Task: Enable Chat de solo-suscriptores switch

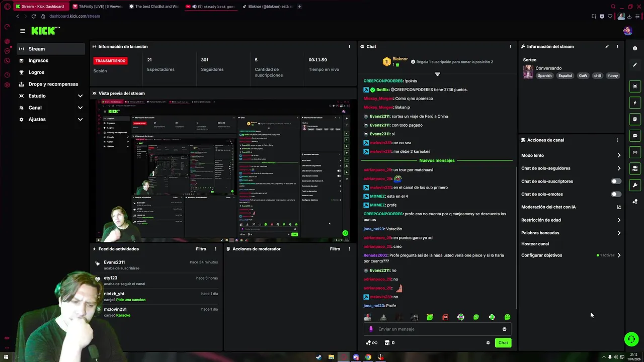Action: coord(615,181)
